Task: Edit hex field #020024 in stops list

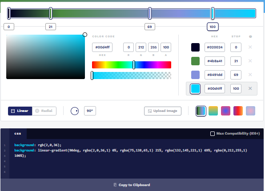Action: (215, 47)
